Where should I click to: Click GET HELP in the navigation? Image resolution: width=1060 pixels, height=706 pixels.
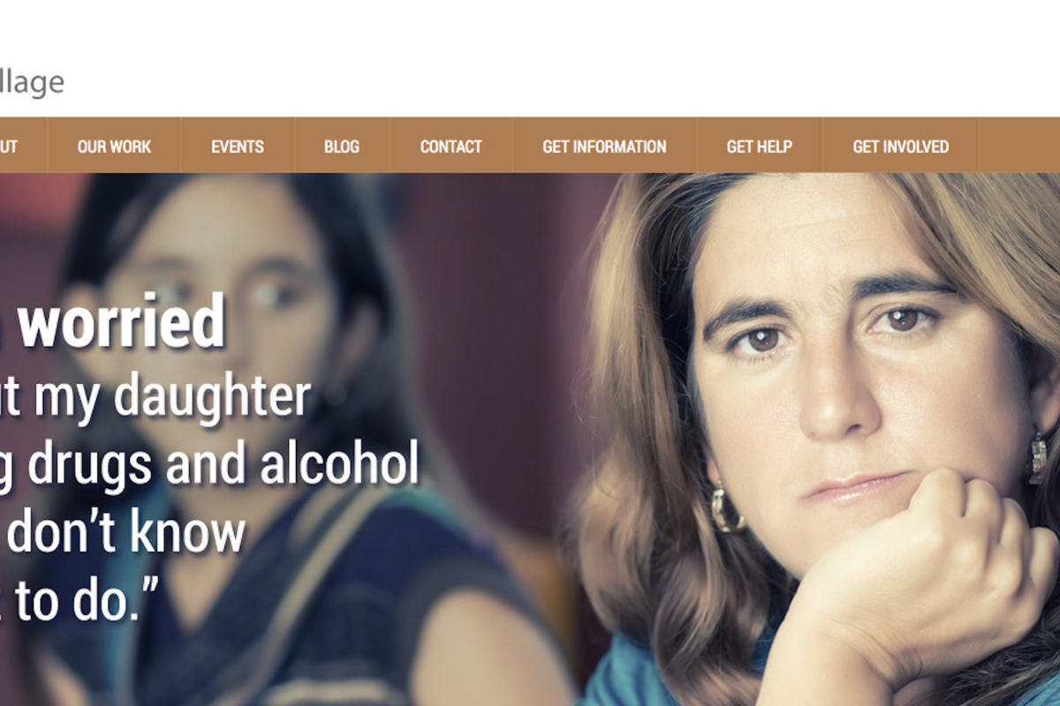[760, 146]
